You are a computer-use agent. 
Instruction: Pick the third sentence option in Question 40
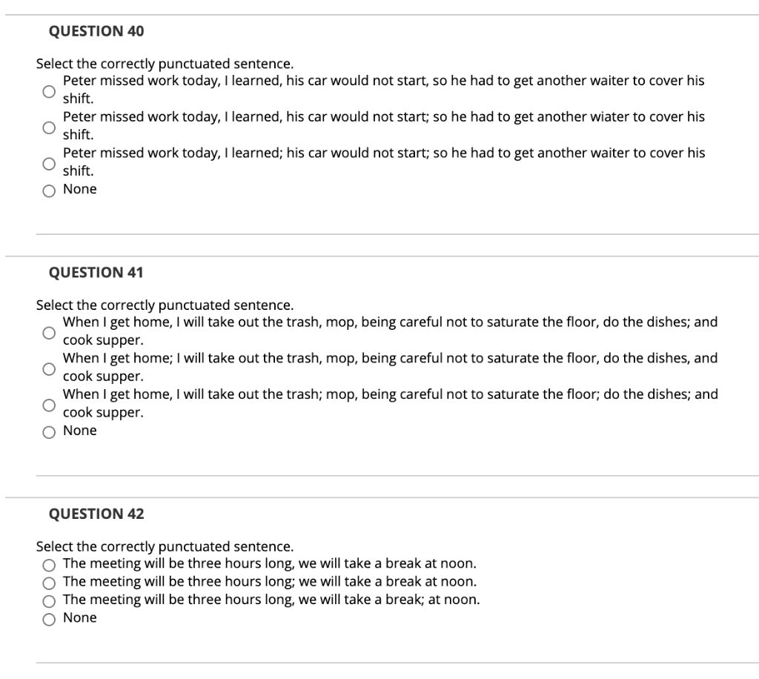48,162
